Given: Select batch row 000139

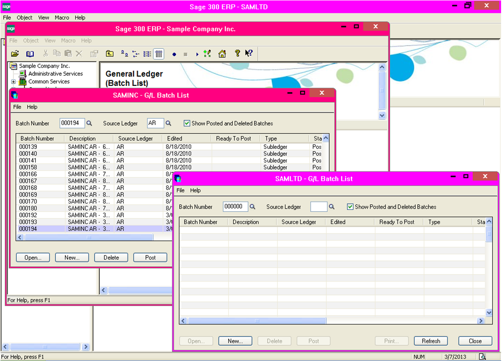Looking at the screenshot, I should (x=169, y=147).
